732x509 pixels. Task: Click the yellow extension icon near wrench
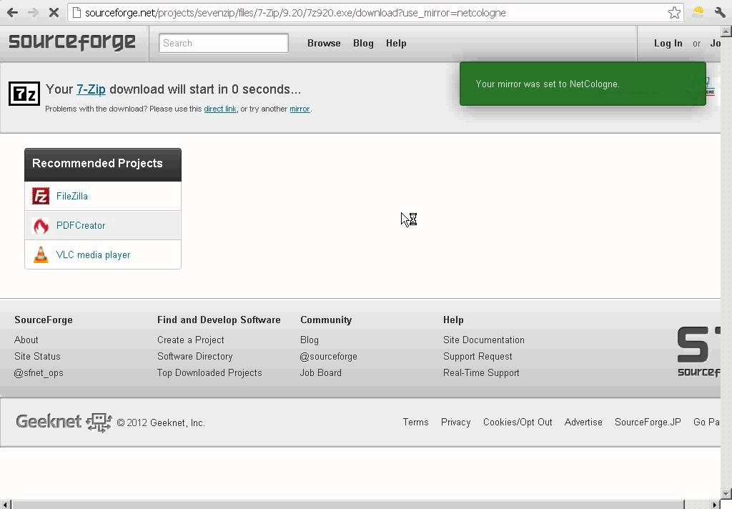pos(698,12)
